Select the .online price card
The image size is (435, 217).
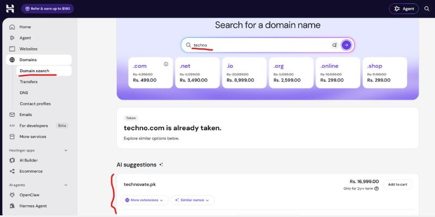(x=338, y=73)
